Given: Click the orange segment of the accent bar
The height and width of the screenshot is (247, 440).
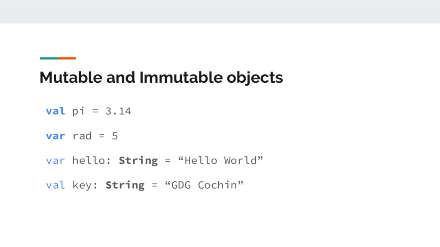Looking at the screenshot, I should [67, 58].
